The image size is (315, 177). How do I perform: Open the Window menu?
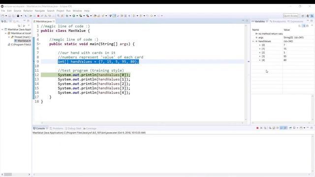[77, 11]
